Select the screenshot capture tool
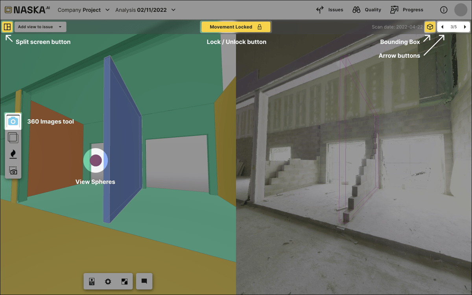This screenshot has height=295, width=472. 13,170
